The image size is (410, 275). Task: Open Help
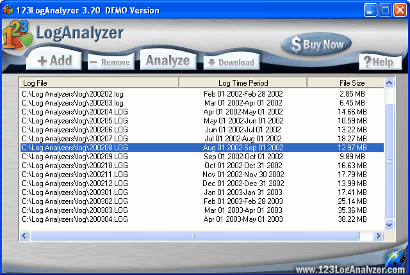(380, 62)
